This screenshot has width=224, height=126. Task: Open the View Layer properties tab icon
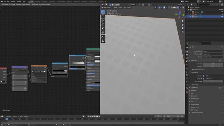187,58
